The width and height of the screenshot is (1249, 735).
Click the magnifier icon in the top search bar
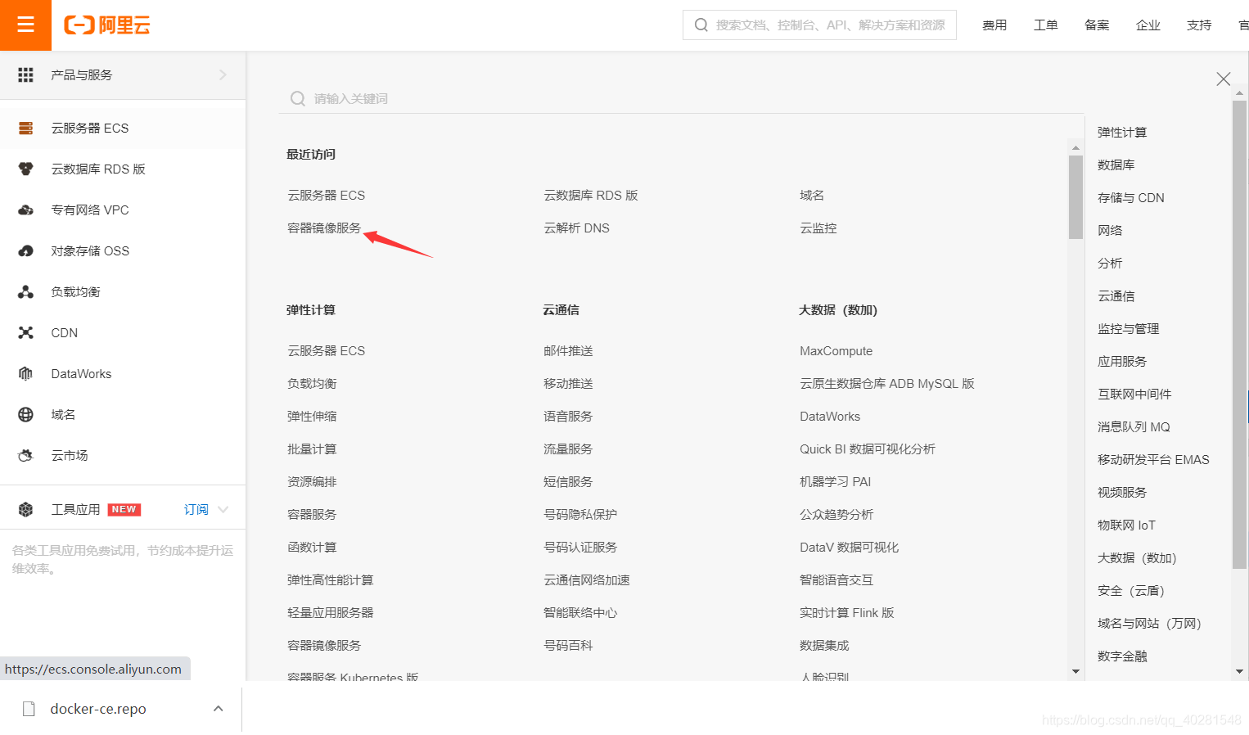pos(701,25)
